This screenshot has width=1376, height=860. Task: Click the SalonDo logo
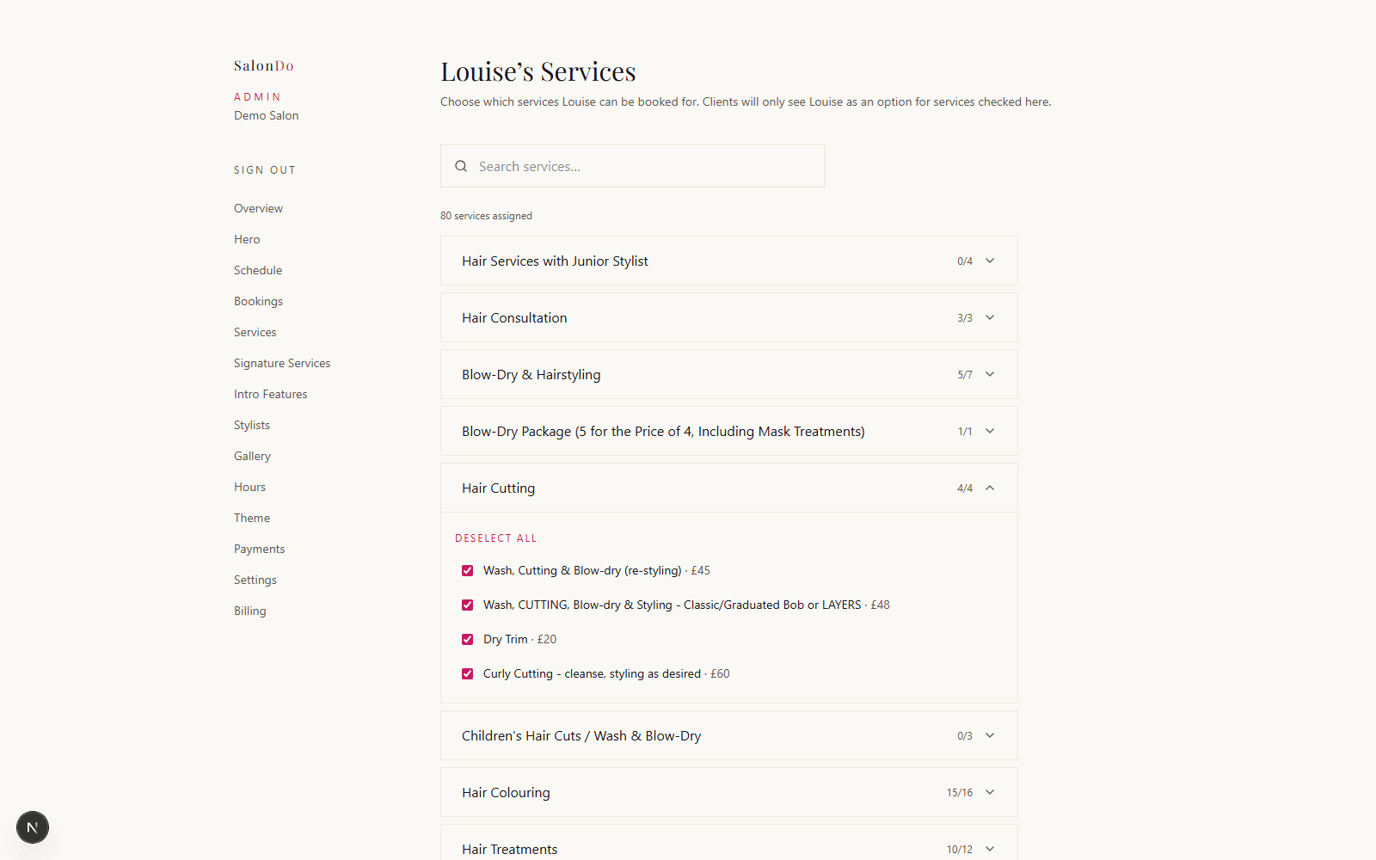pyautogui.click(x=264, y=65)
